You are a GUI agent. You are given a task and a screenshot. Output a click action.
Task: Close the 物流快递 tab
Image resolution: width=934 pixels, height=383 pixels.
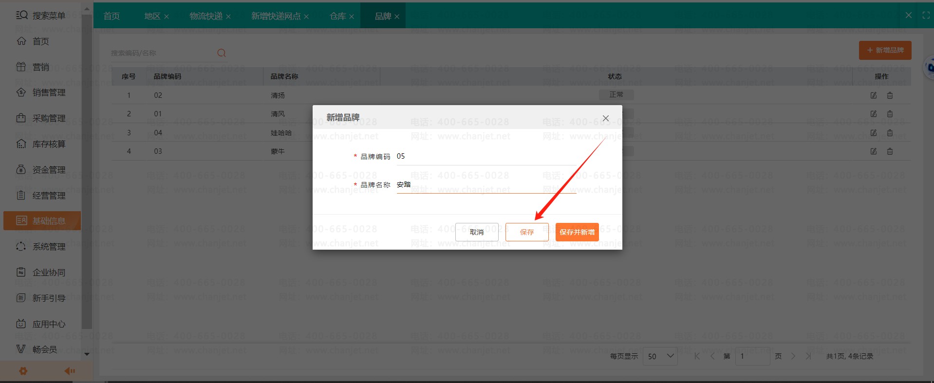(x=228, y=17)
